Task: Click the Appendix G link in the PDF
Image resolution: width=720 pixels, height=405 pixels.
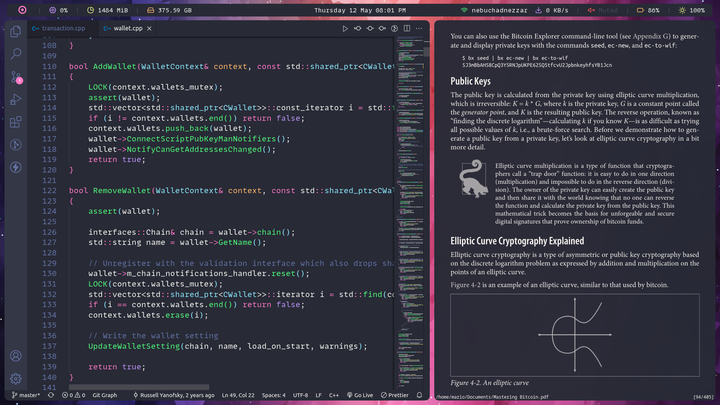Action: [651, 36]
